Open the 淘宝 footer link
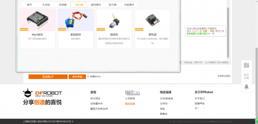This screenshot has height=124, width=258. [x=162, y=109]
